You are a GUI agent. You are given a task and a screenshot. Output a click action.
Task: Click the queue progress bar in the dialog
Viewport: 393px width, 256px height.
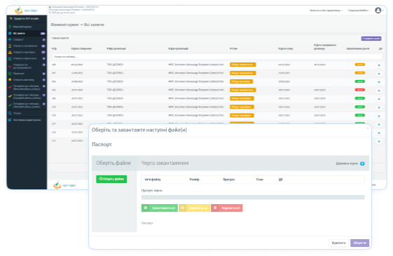pyautogui.click(x=253, y=197)
